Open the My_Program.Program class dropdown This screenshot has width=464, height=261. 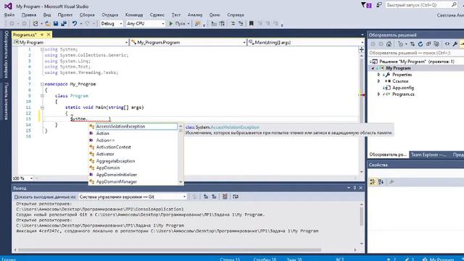pos(188,42)
